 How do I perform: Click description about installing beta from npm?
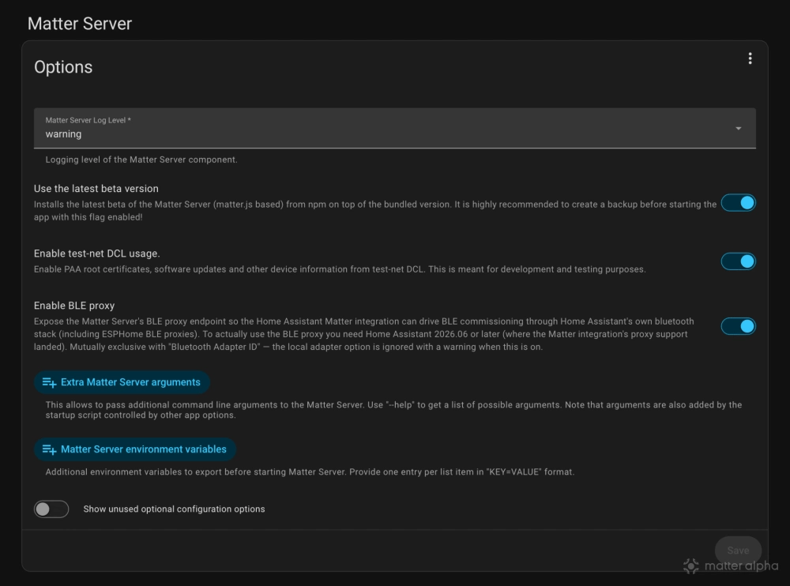tap(374, 211)
